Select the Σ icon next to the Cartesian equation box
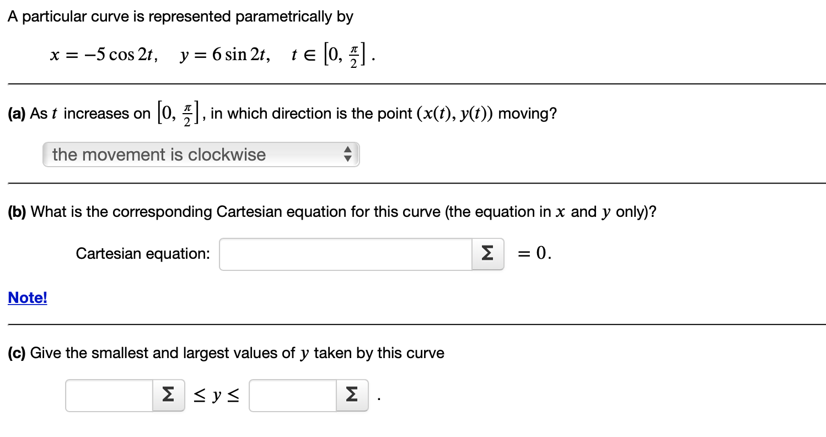 [x=487, y=254]
